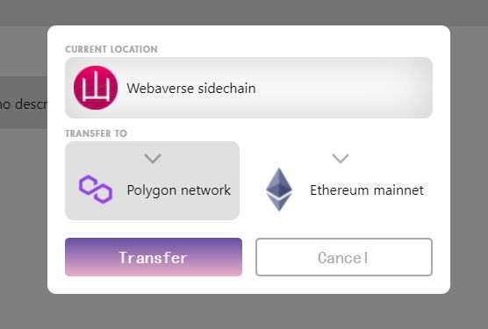The image size is (488, 329).
Task: Click the Ethereum diamond logo icon
Action: pyautogui.click(x=279, y=190)
